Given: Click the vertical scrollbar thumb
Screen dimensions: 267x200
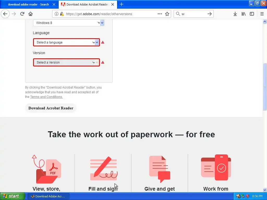Looking at the screenshot, I should tap(265, 87).
